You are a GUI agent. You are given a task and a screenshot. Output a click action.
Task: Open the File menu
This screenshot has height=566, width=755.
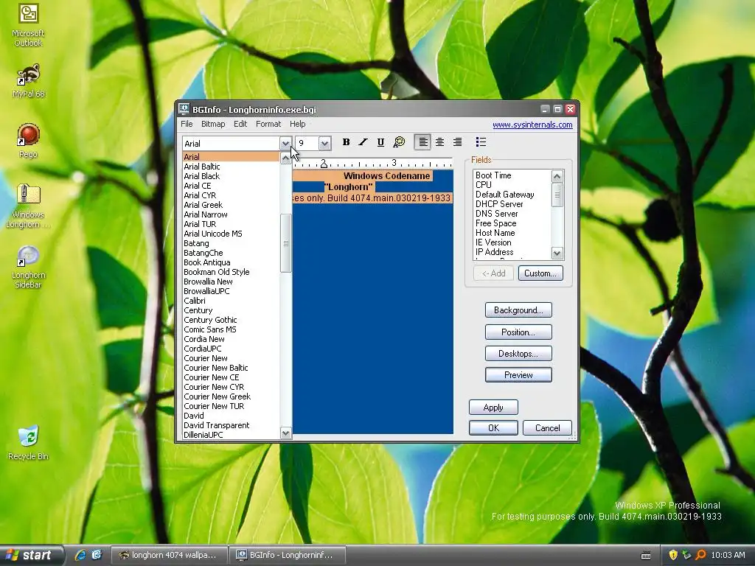point(187,124)
